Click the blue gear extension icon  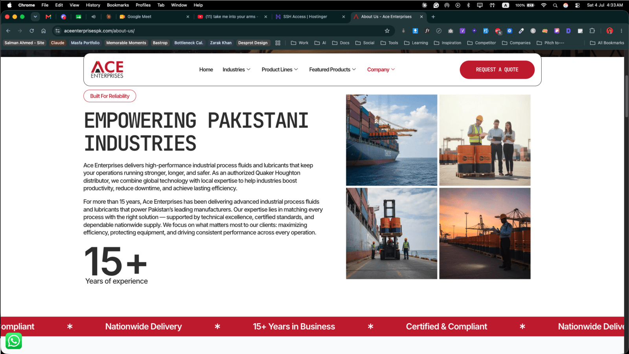pos(509,31)
